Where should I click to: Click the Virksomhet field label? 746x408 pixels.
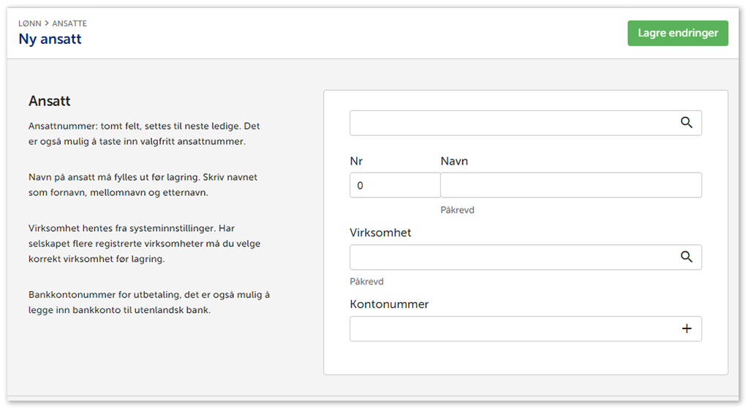380,233
